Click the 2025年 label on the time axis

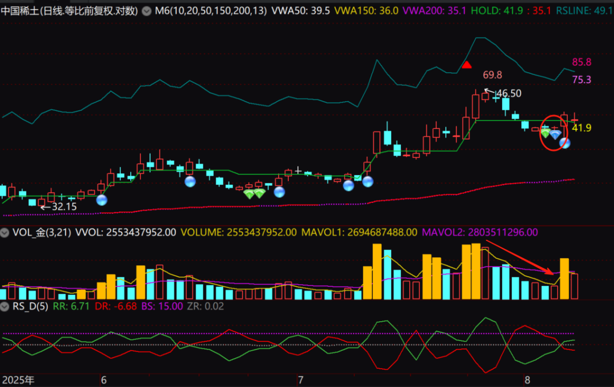click(18, 380)
